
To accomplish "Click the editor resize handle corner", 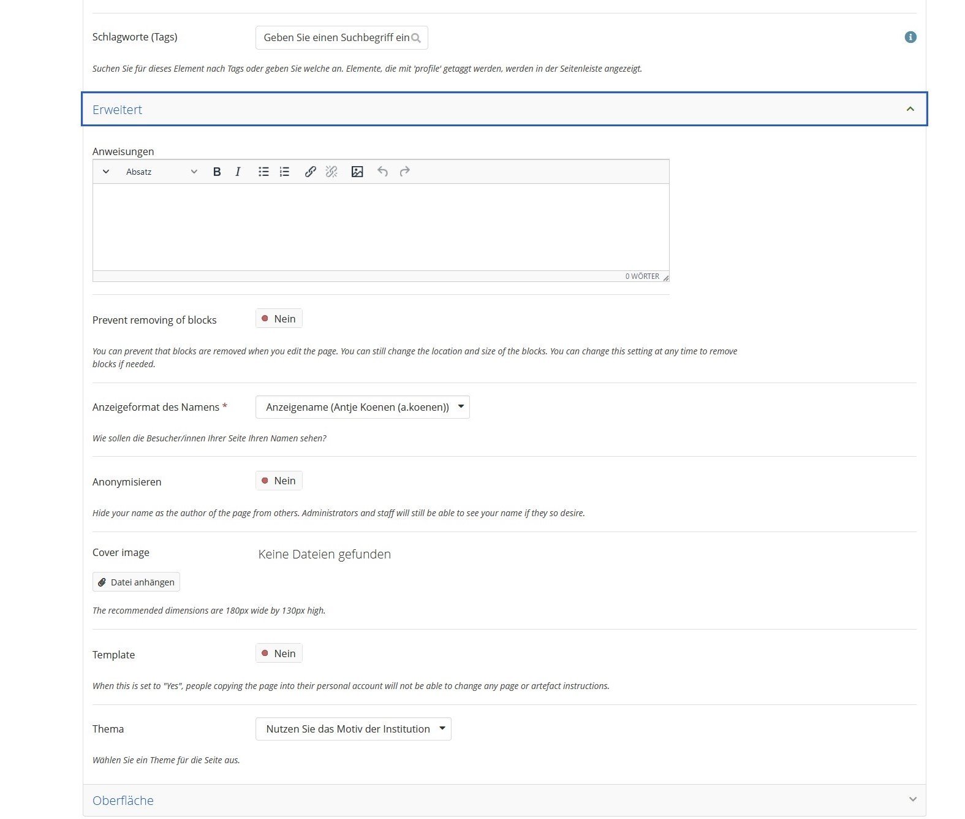I will coord(665,278).
